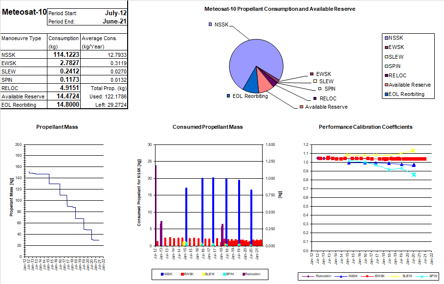Click the Propellant Mass chart title
This screenshot has height=284, width=444.
[x=57, y=127]
